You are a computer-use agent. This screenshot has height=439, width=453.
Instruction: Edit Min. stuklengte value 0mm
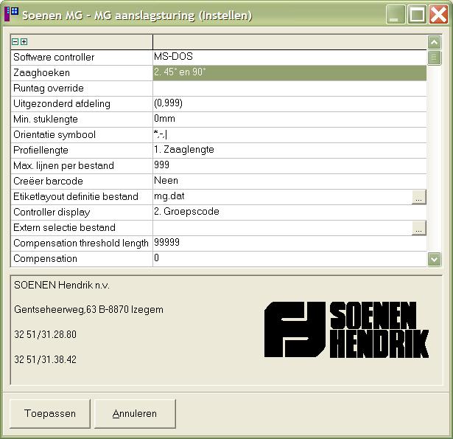coord(289,120)
